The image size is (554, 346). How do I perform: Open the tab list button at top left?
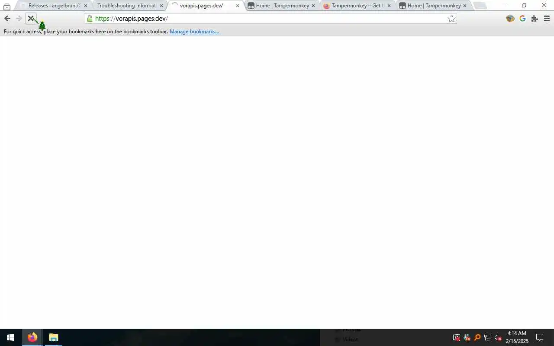7,6
